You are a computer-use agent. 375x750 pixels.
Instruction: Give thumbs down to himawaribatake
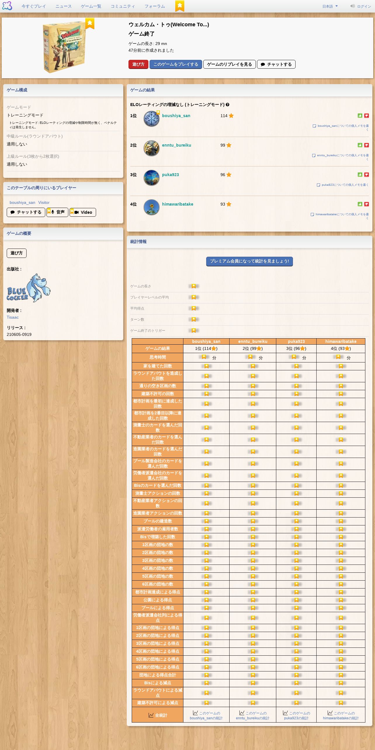coord(367,204)
